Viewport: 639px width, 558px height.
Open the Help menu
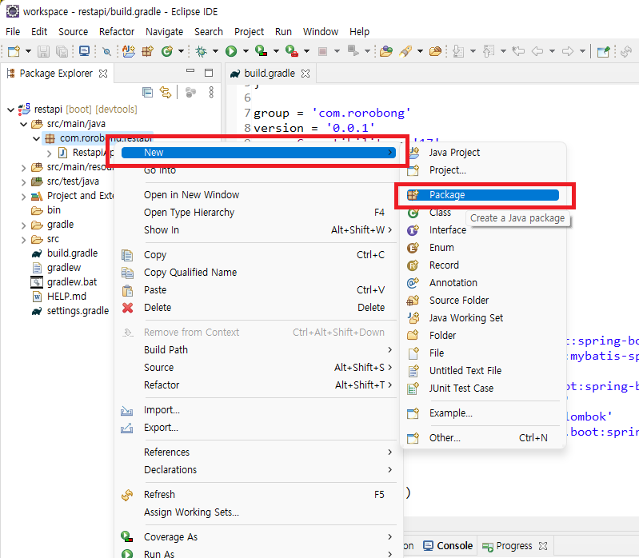point(359,31)
